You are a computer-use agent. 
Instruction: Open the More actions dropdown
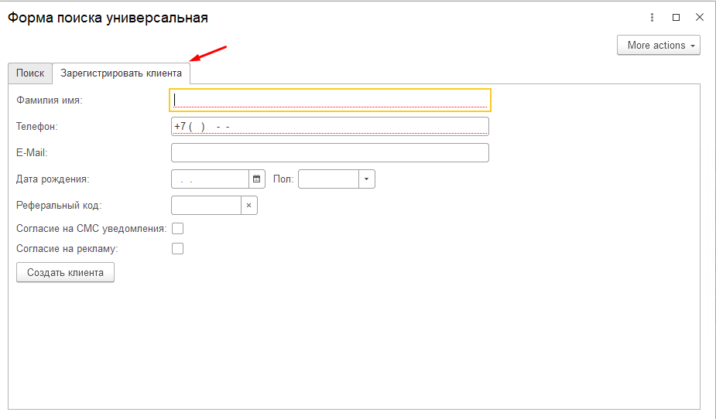coord(659,45)
